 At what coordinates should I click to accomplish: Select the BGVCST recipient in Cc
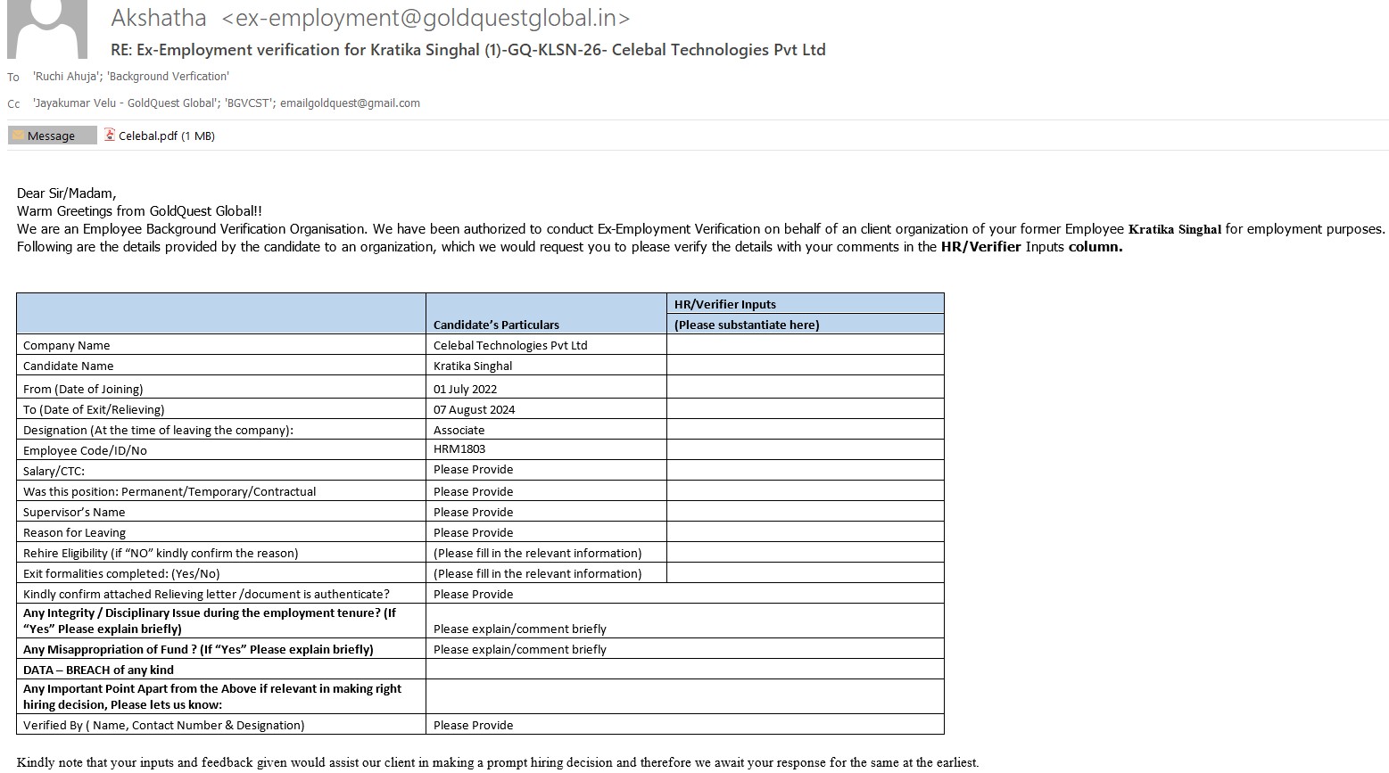coord(249,103)
